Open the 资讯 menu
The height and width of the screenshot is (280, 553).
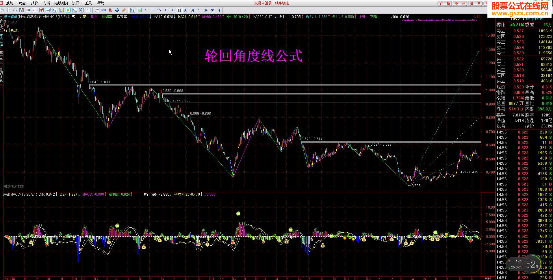coord(76,3)
